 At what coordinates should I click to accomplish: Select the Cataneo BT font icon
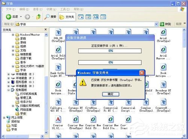click(x=76, y=102)
